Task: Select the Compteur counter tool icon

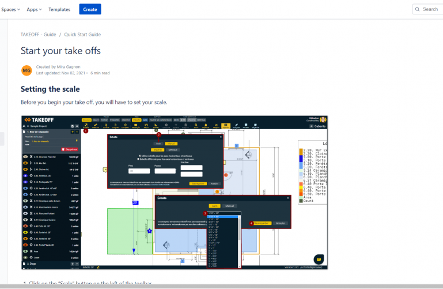Action: coord(125,126)
